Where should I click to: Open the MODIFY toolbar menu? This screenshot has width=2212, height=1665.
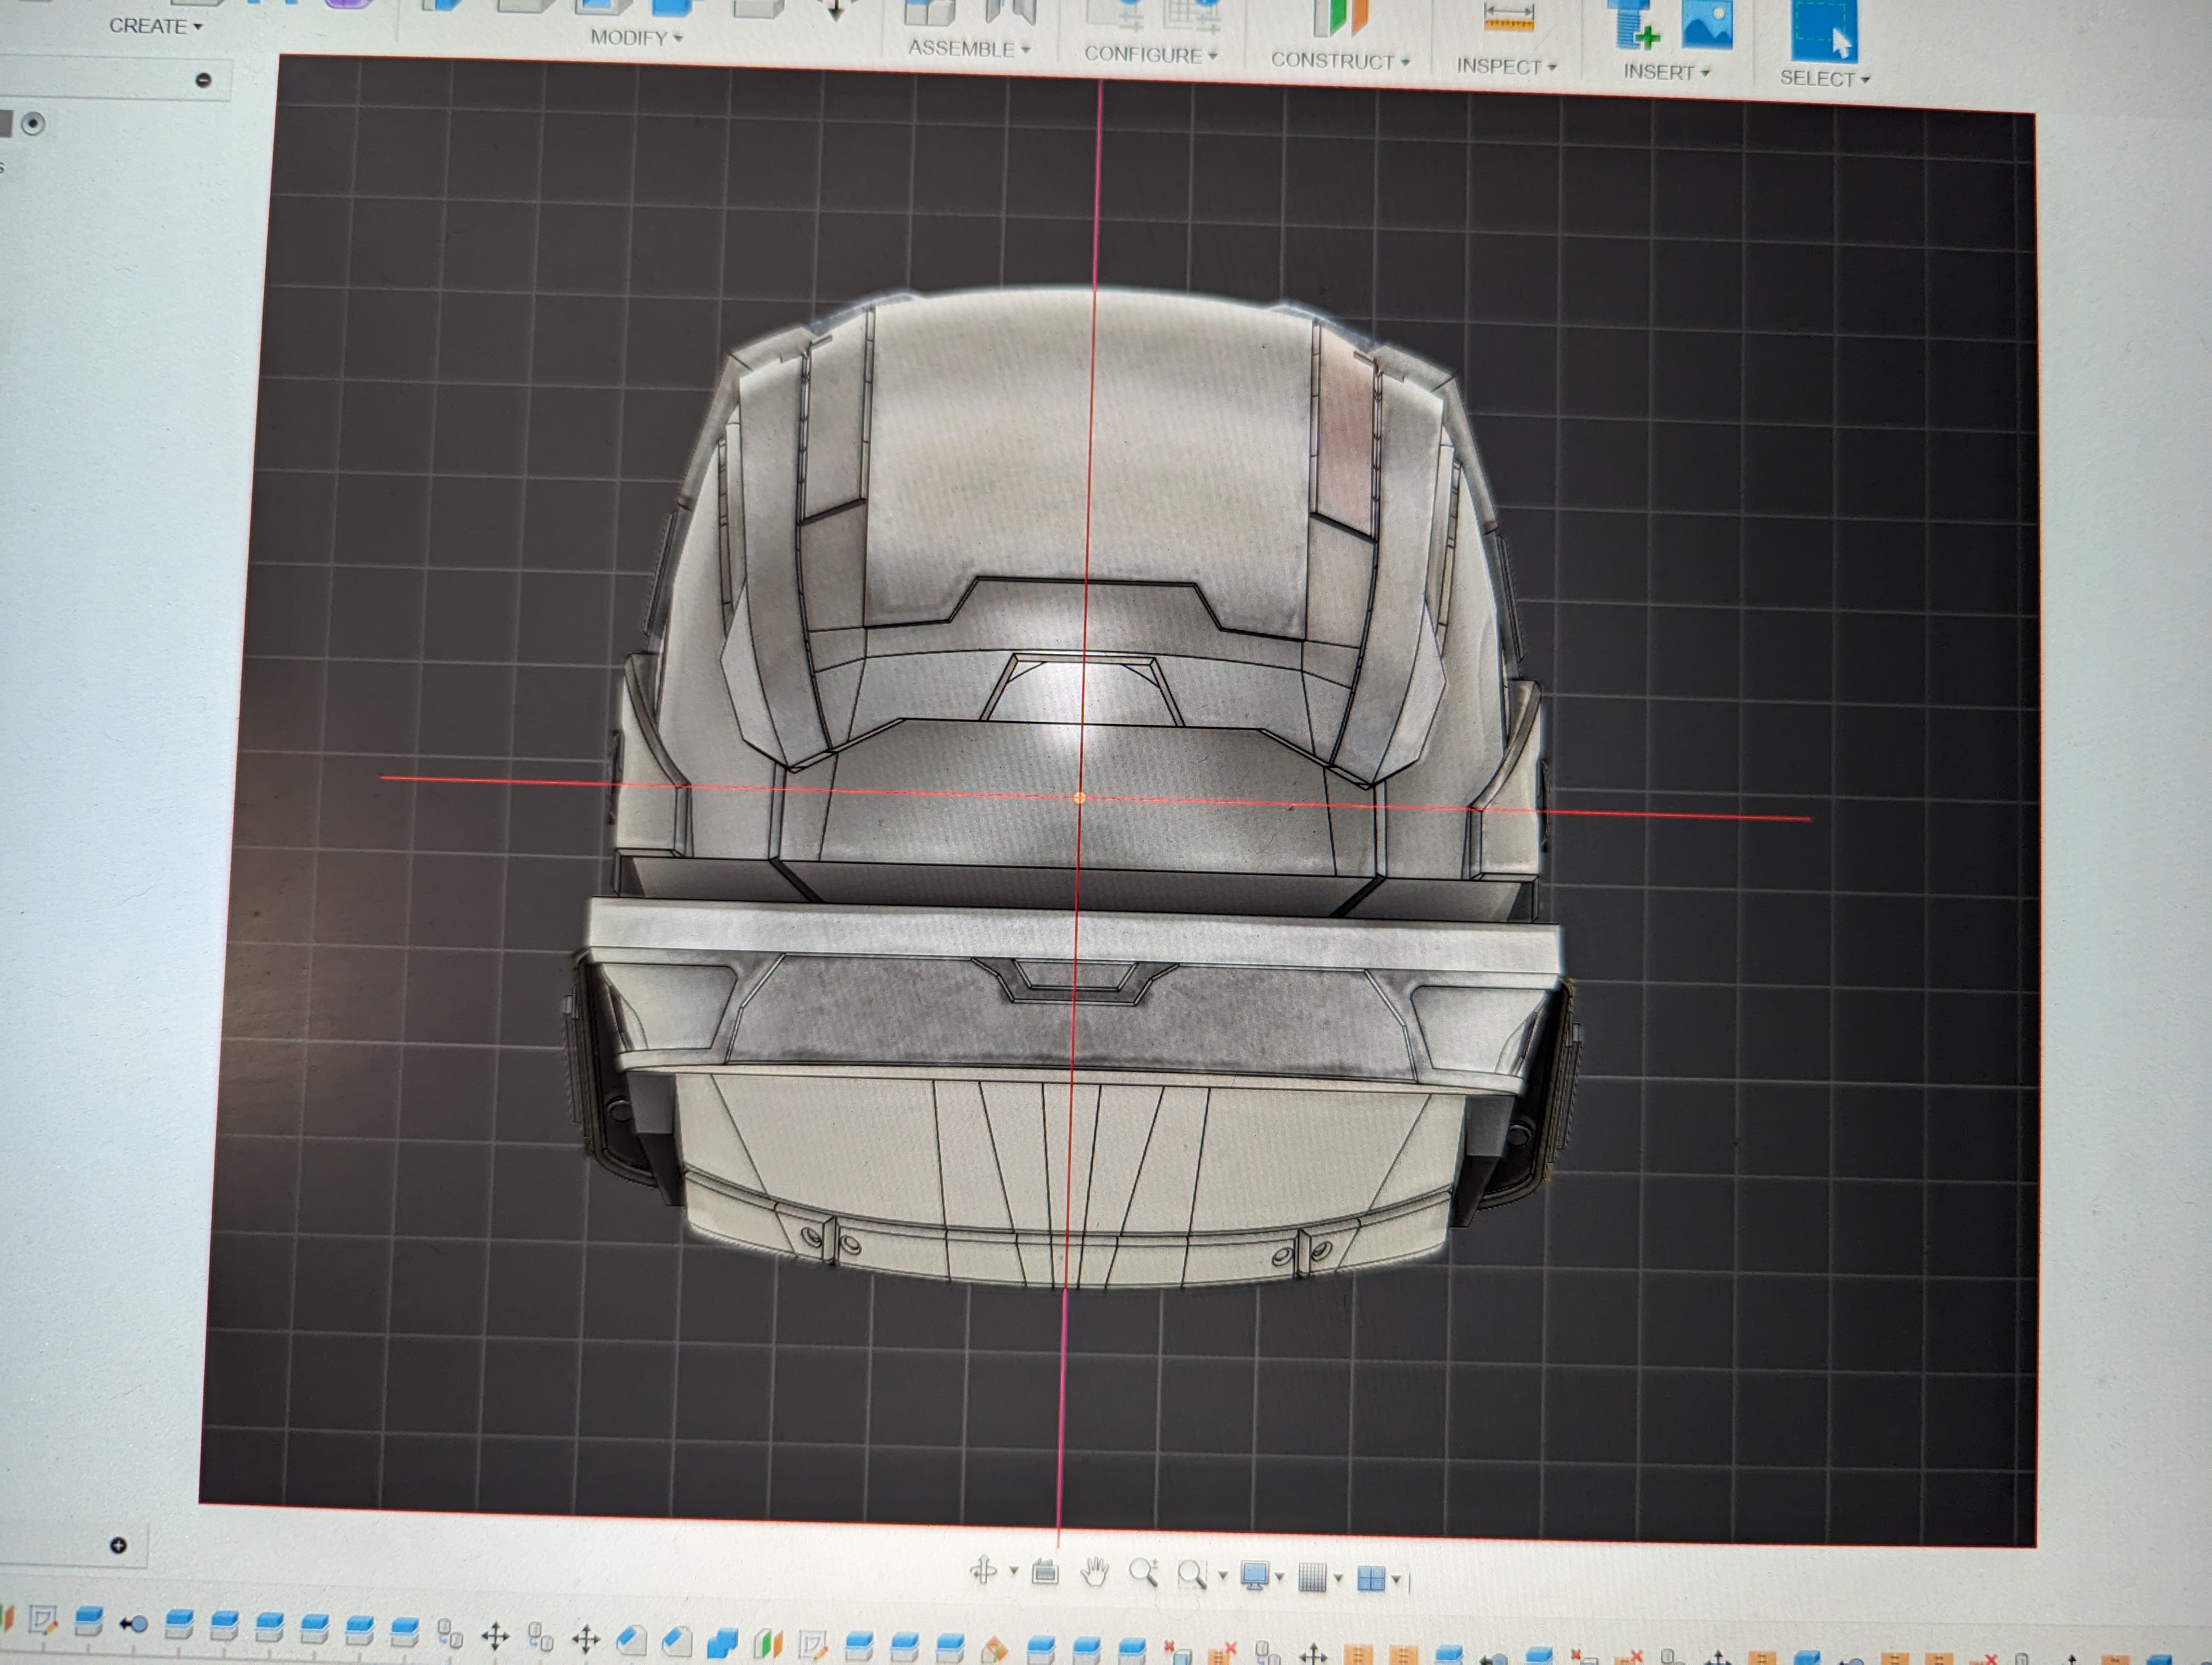[636, 38]
